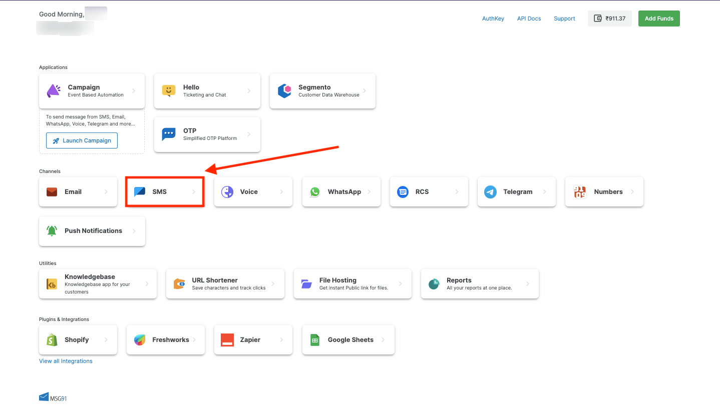Image resolution: width=720 pixels, height=413 pixels.
Task: Open the Voice channel label
Action: pyautogui.click(x=249, y=192)
